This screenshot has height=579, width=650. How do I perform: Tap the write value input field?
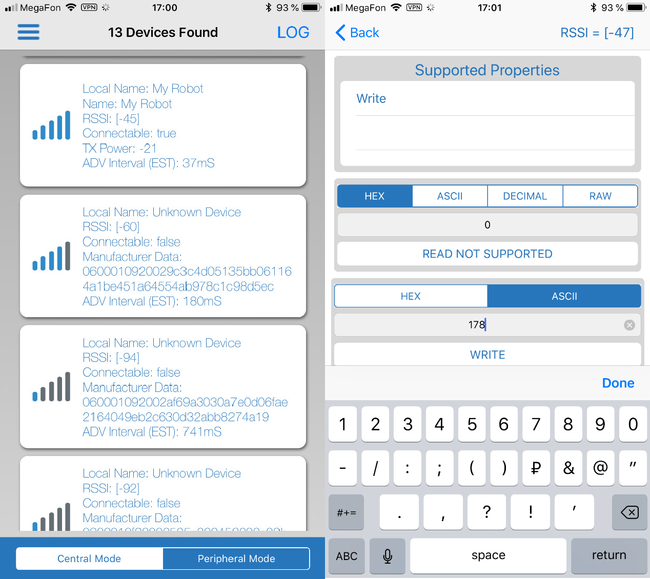pyautogui.click(x=477, y=325)
